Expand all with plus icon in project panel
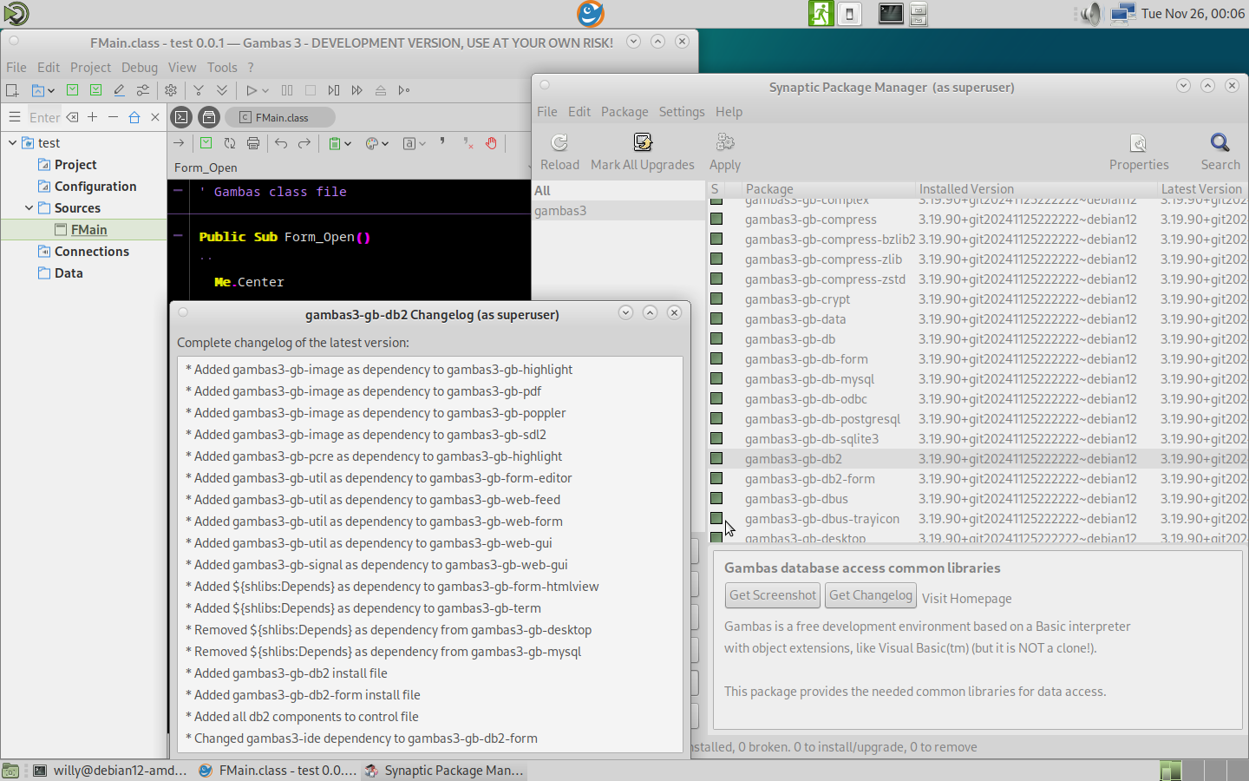 click(93, 117)
